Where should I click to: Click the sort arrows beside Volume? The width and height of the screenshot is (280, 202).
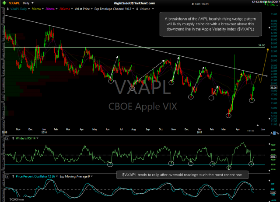tap(137, 9)
